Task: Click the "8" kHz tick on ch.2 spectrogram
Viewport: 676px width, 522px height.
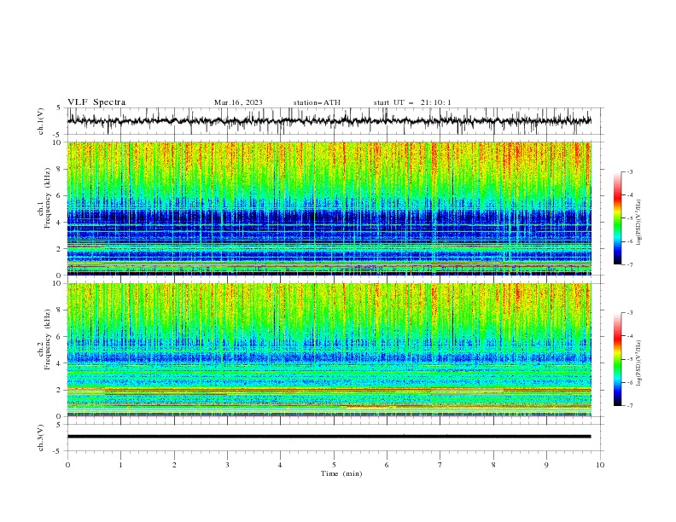Action: [59, 310]
